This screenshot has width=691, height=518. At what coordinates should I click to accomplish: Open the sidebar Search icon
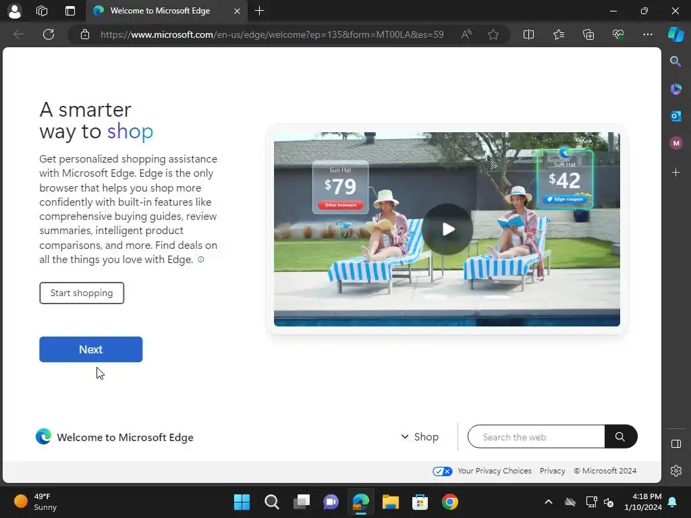[x=675, y=61]
